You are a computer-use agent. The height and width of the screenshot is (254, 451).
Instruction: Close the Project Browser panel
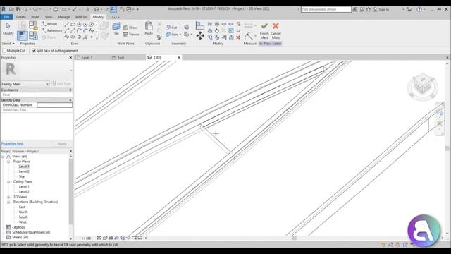(x=70, y=151)
